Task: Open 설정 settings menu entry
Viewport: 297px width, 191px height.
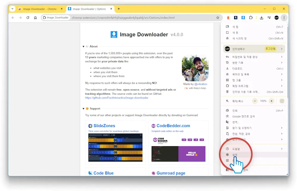Action: (254, 155)
